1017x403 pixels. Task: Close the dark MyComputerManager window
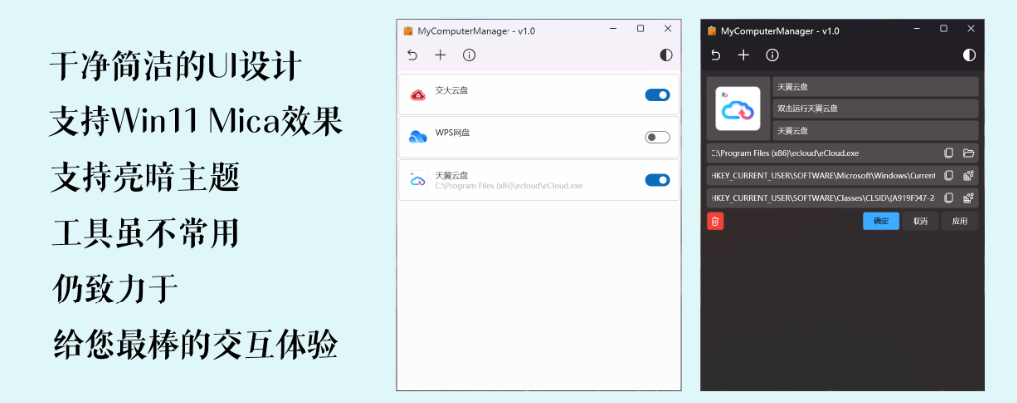(x=971, y=29)
